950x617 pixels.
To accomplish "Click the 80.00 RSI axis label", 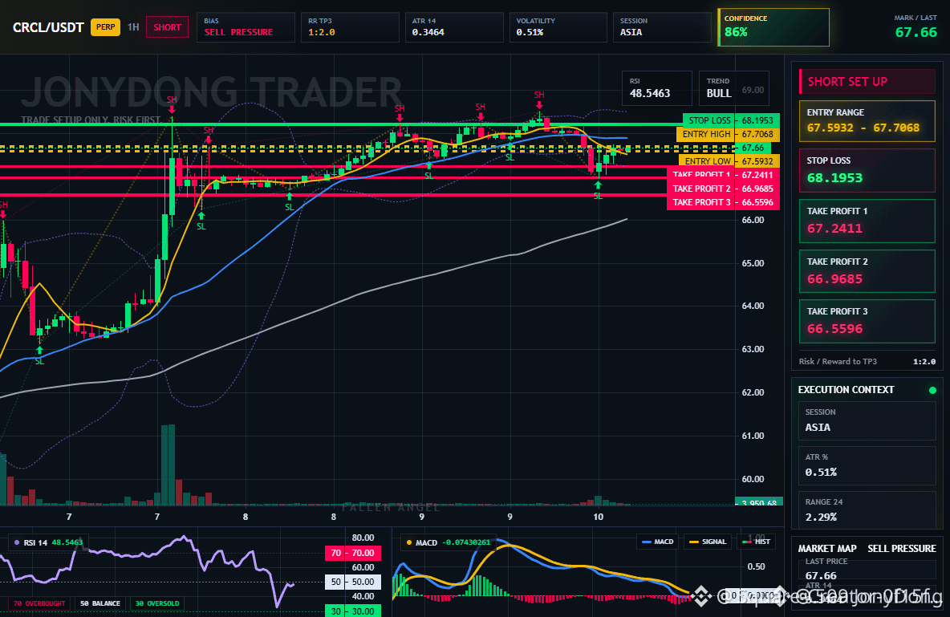I will tap(363, 538).
